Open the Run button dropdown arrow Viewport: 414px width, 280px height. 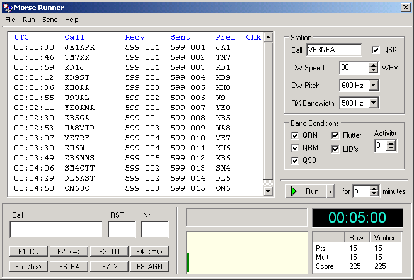pos(331,191)
